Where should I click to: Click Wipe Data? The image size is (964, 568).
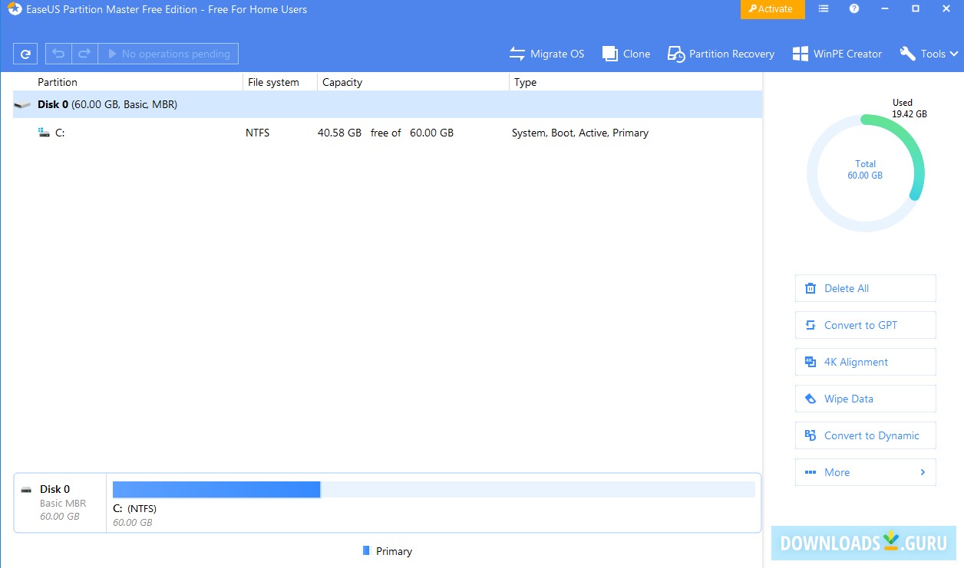[866, 399]
